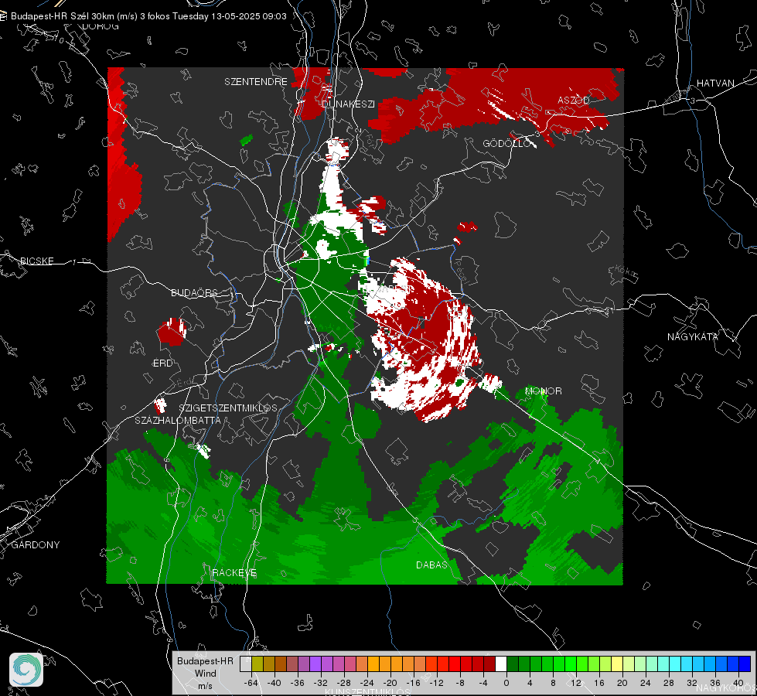Click the RÁCKEVE city label

point(234,573)
